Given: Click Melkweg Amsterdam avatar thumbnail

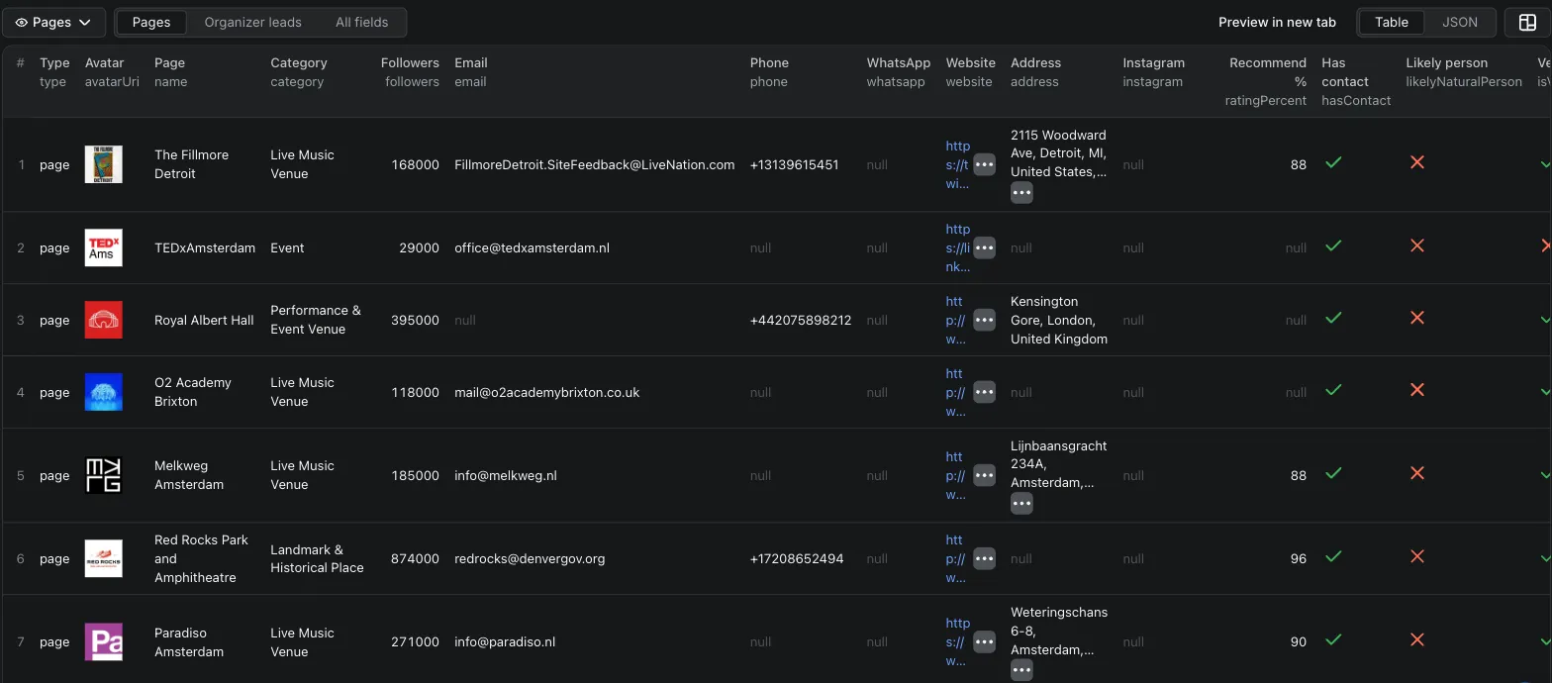Looking at the screenshot, I should pos(104,475).
